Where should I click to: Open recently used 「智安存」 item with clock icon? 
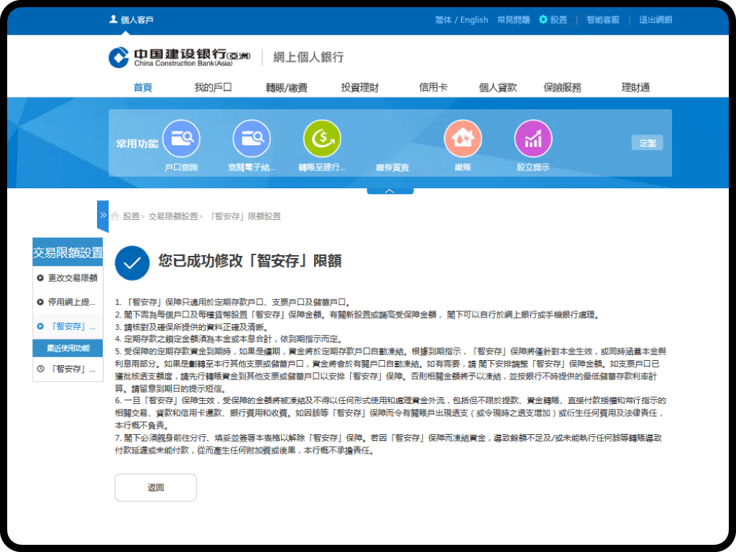coord(68,369)
